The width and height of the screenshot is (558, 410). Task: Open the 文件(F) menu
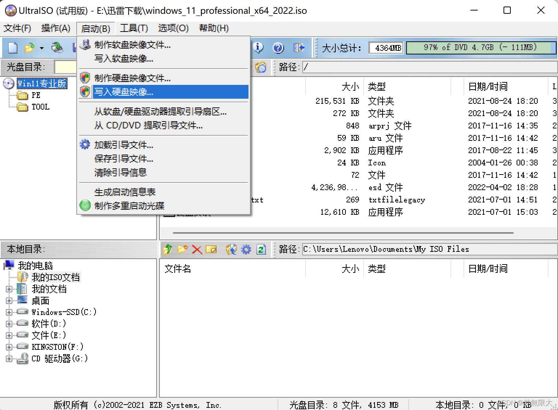[17, 28]
